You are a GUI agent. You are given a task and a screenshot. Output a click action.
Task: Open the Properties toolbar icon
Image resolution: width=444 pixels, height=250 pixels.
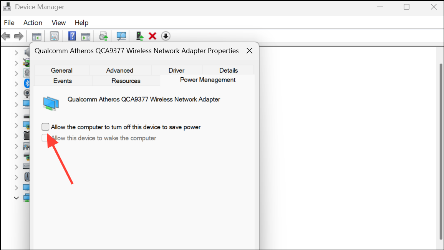click(54, 36)
